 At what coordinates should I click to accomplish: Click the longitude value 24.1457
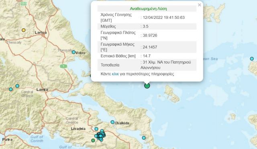150,47
